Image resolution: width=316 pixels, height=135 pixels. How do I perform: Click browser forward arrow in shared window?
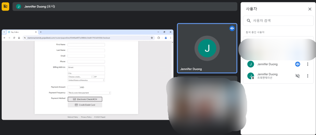tap(9, 38)
